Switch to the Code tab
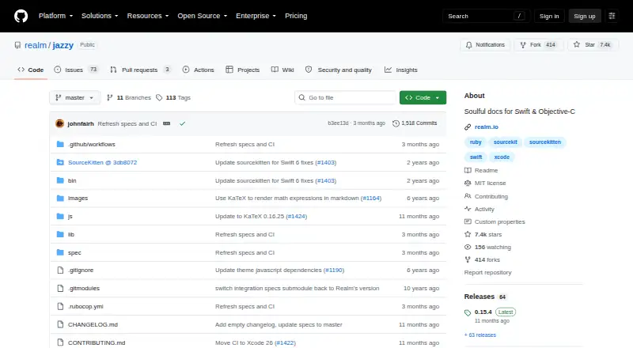 (30, 70)
